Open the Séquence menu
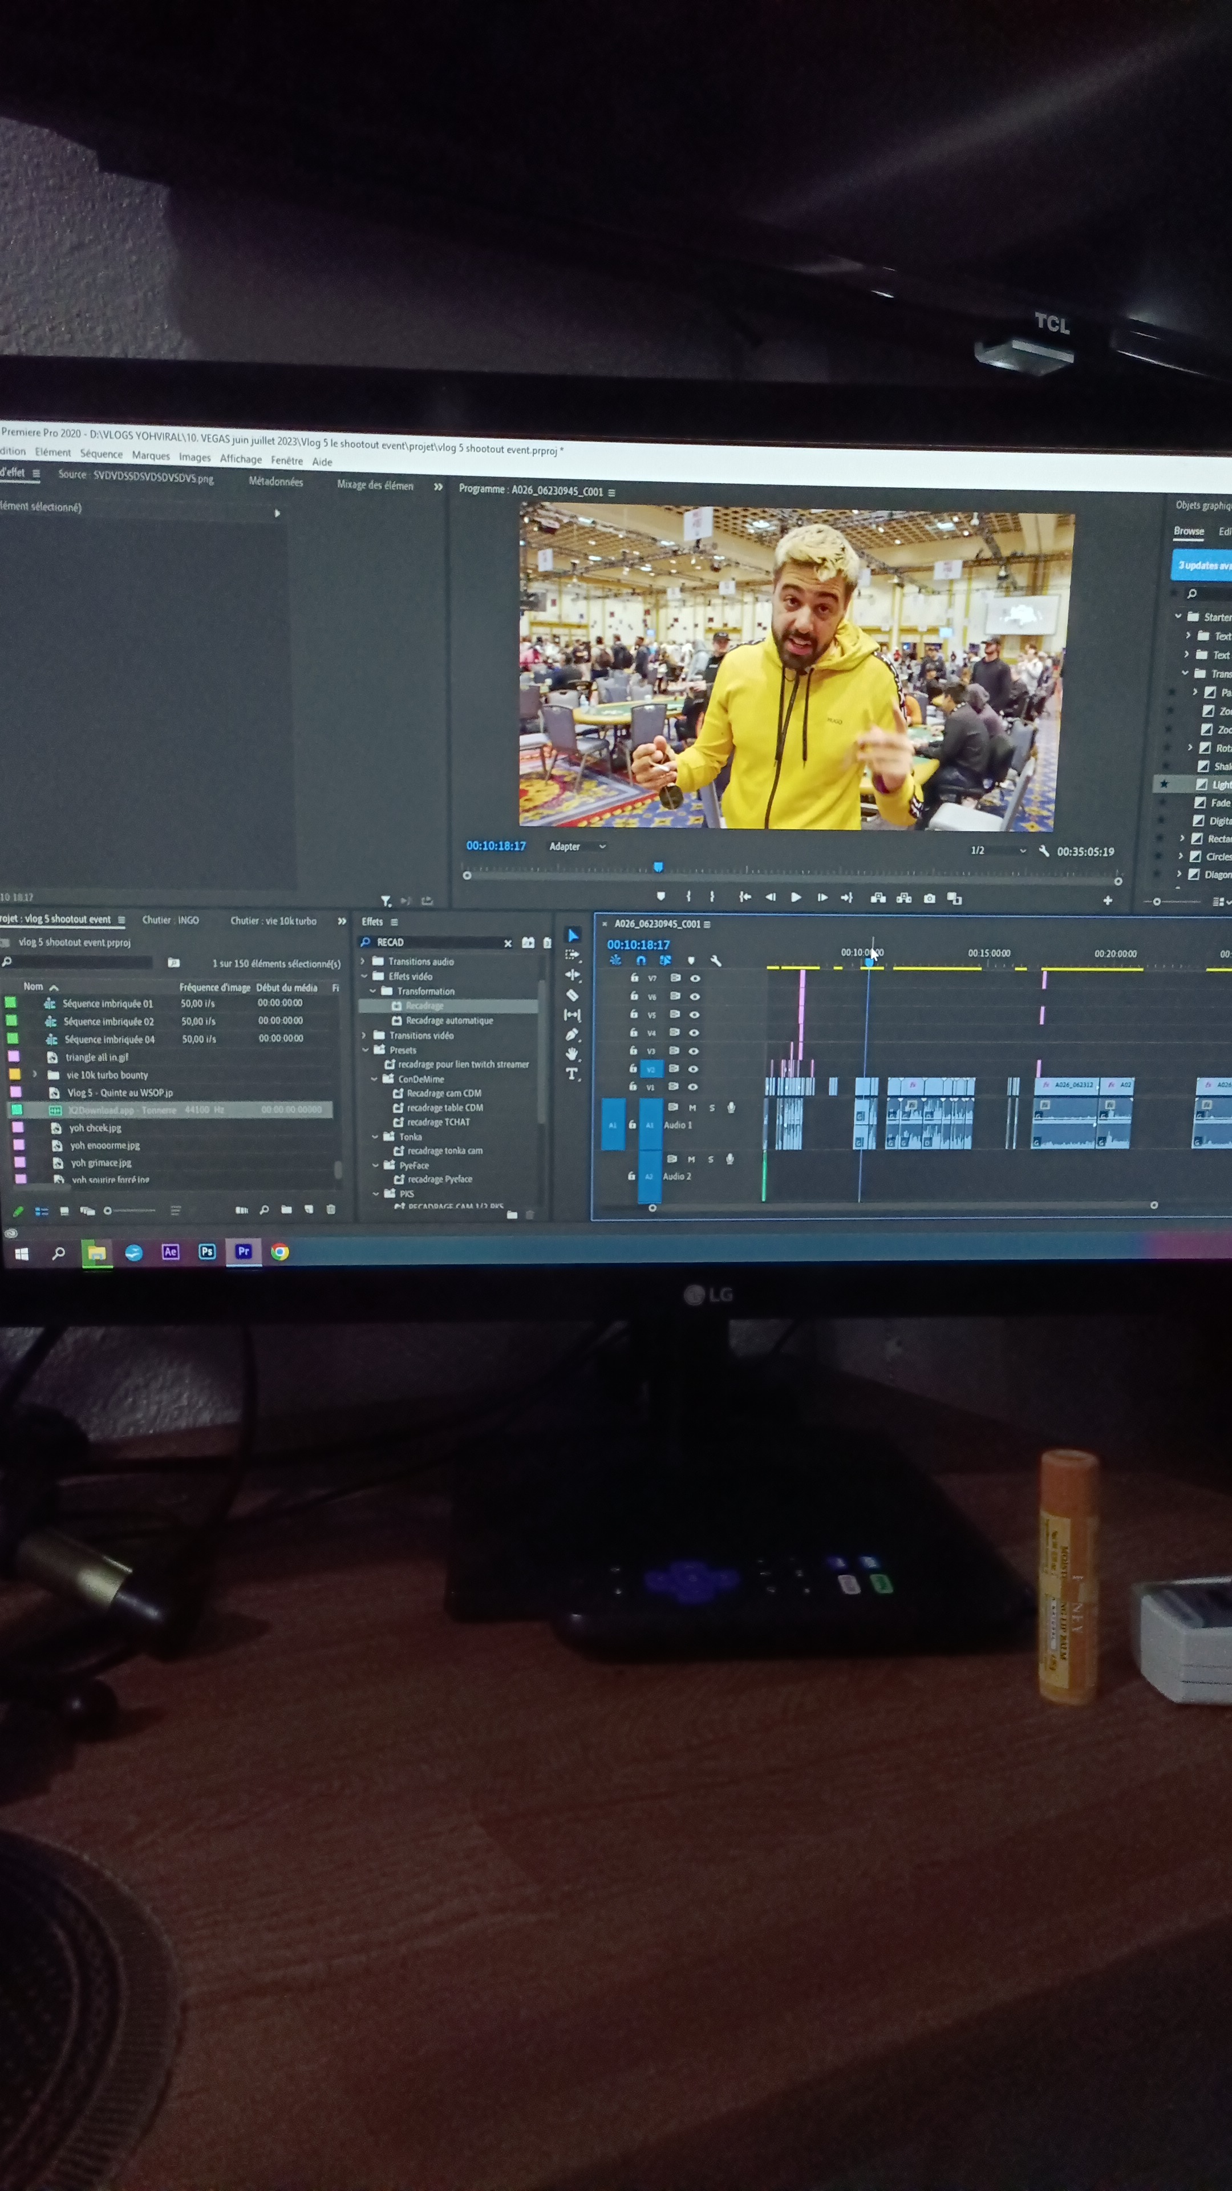This screenshot has width=1232, height=2191. 101,454
